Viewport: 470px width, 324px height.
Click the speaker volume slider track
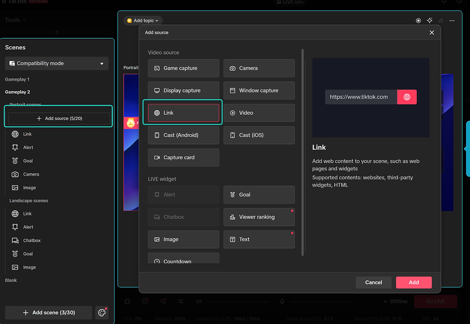(x=237, y=301)
